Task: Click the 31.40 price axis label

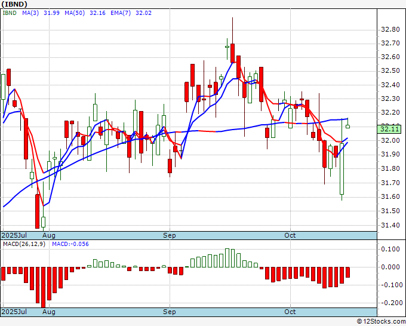Action: tap(390, 225)
